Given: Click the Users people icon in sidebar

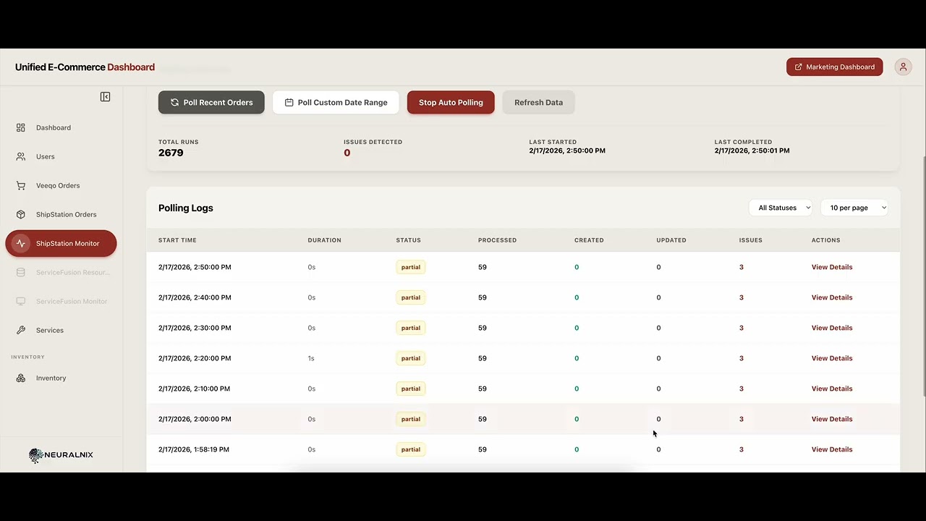Looking at the screenshot, I should tap(21, 156).
